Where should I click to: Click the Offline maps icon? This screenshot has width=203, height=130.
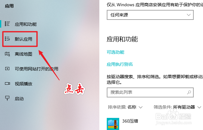[x=7, y=54]
